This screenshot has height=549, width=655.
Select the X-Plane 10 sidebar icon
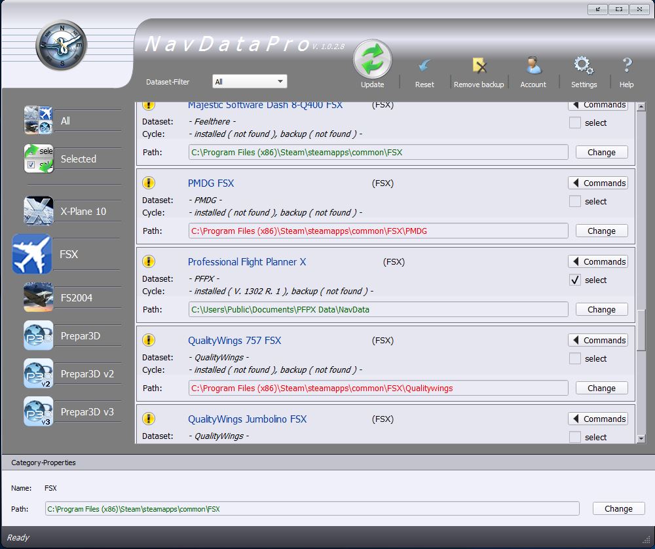39,211
